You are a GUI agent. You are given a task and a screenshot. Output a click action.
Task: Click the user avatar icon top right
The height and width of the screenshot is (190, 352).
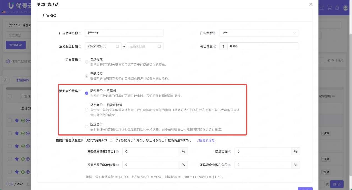coord(345,8)
